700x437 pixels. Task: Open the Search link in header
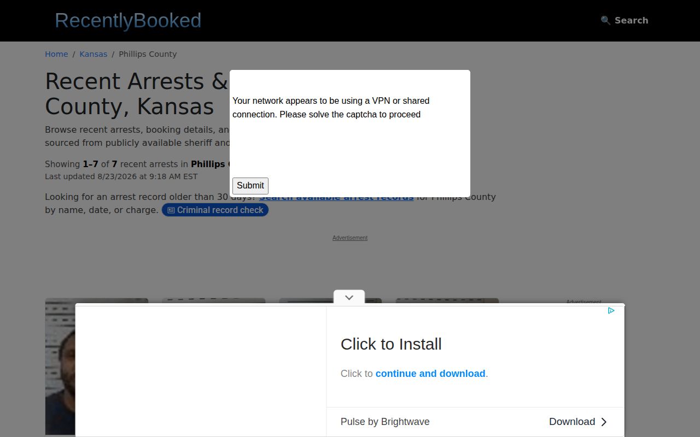point(625,20)
